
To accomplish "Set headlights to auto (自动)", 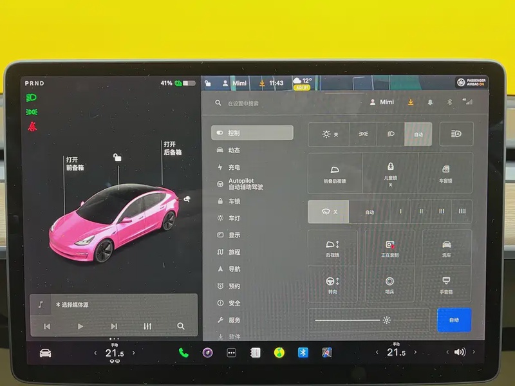I will (418, 134).
